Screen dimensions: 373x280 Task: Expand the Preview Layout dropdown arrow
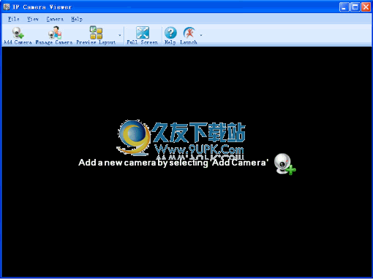coord(120,36)
